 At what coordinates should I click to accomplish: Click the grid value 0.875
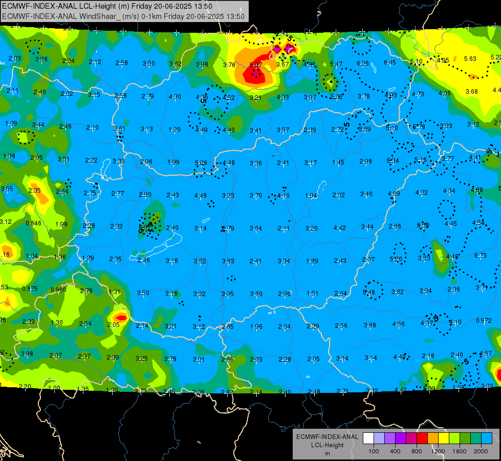tap(30, 289)
